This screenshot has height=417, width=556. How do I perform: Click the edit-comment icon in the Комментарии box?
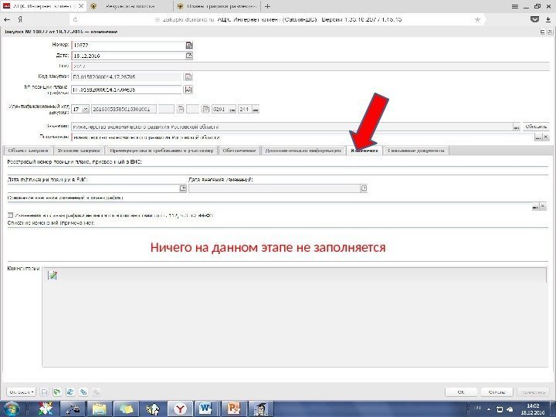point(53,275)
